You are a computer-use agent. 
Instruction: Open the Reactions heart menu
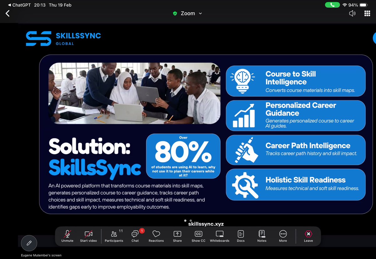pyautogui.click(x=156, y=236)
